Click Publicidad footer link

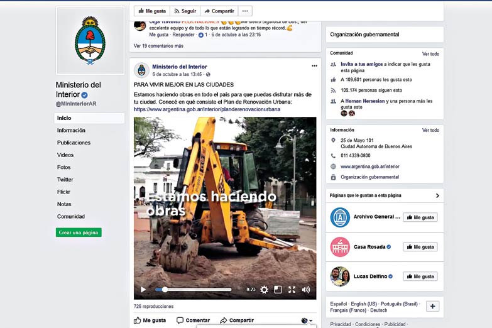[395, 324]
